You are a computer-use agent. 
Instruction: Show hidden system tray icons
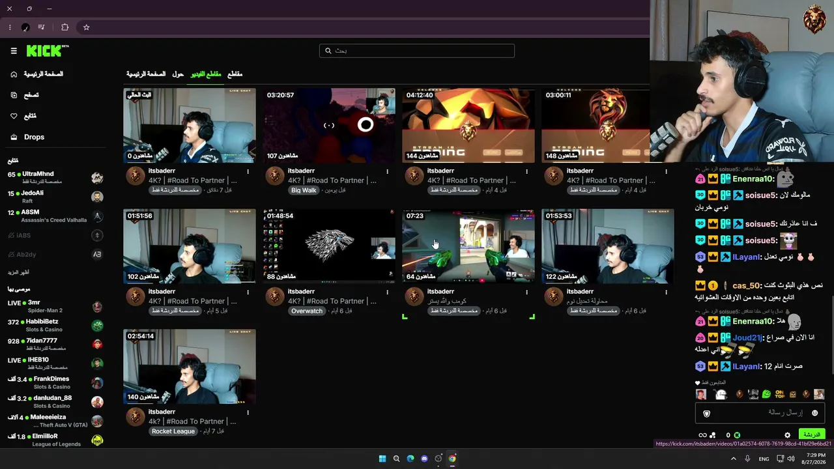point(734,459)
